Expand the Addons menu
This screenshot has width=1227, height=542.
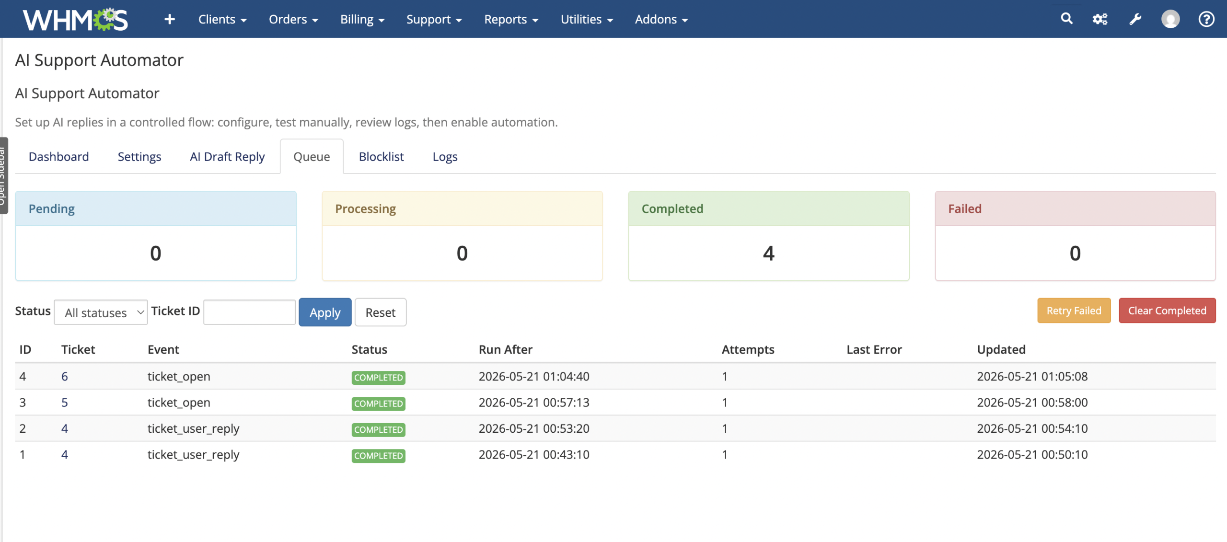661,19
